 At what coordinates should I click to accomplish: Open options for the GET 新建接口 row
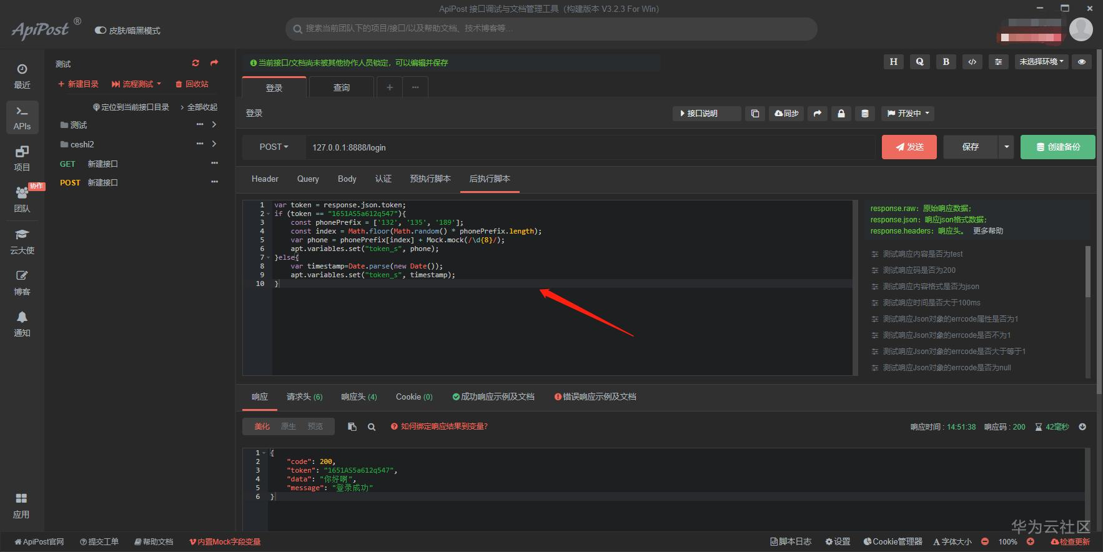215,164
